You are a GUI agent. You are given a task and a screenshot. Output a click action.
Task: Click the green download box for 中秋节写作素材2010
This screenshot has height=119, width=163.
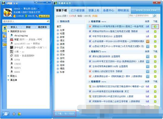tap(155, 36)
